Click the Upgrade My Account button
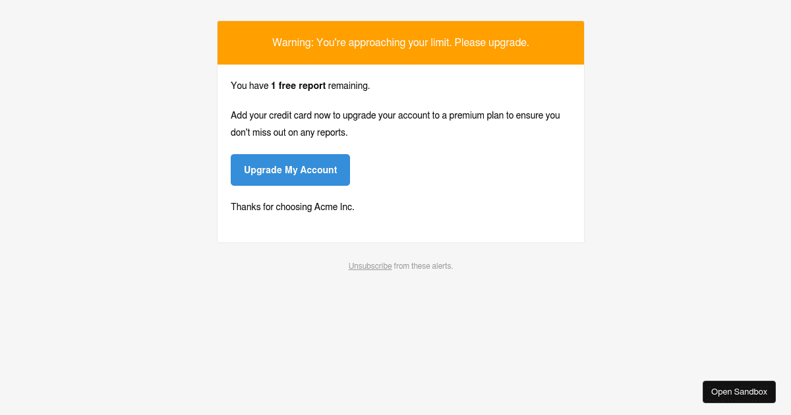 coord(290,170)
